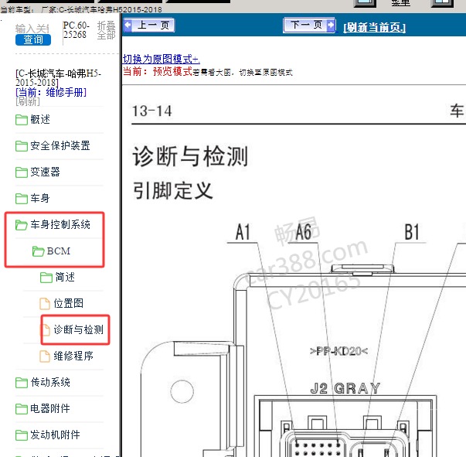This screenshot has height=457, width=466.
Task: Open the 位置图 document
Action: (68, 303)
